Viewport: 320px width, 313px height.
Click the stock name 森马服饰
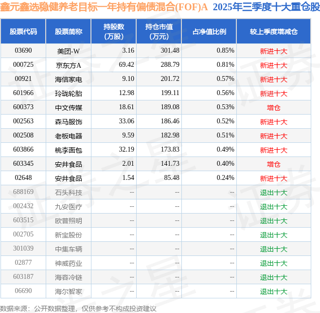pos(69,122)
